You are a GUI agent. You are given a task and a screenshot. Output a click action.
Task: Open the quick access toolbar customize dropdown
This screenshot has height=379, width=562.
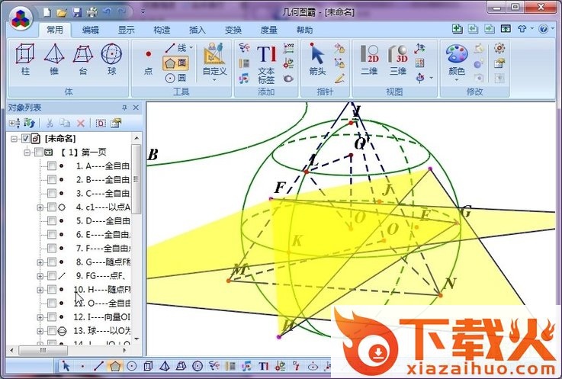click(143, 12)
